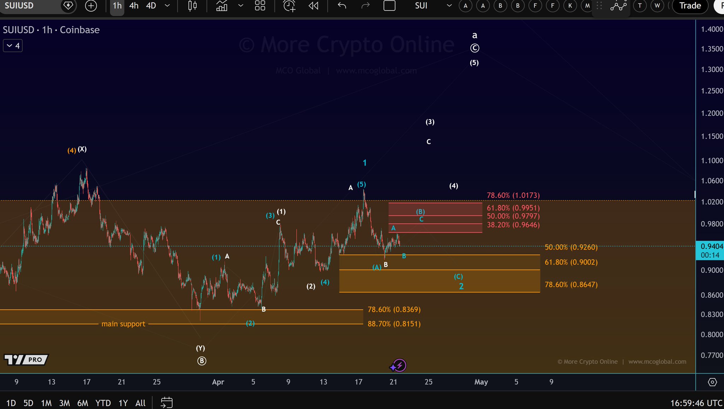The width and height of the screenshot is (724, 409).
Task: Create an alert with the clock icon
Action: pyautogui.click(x=289, y=6)
